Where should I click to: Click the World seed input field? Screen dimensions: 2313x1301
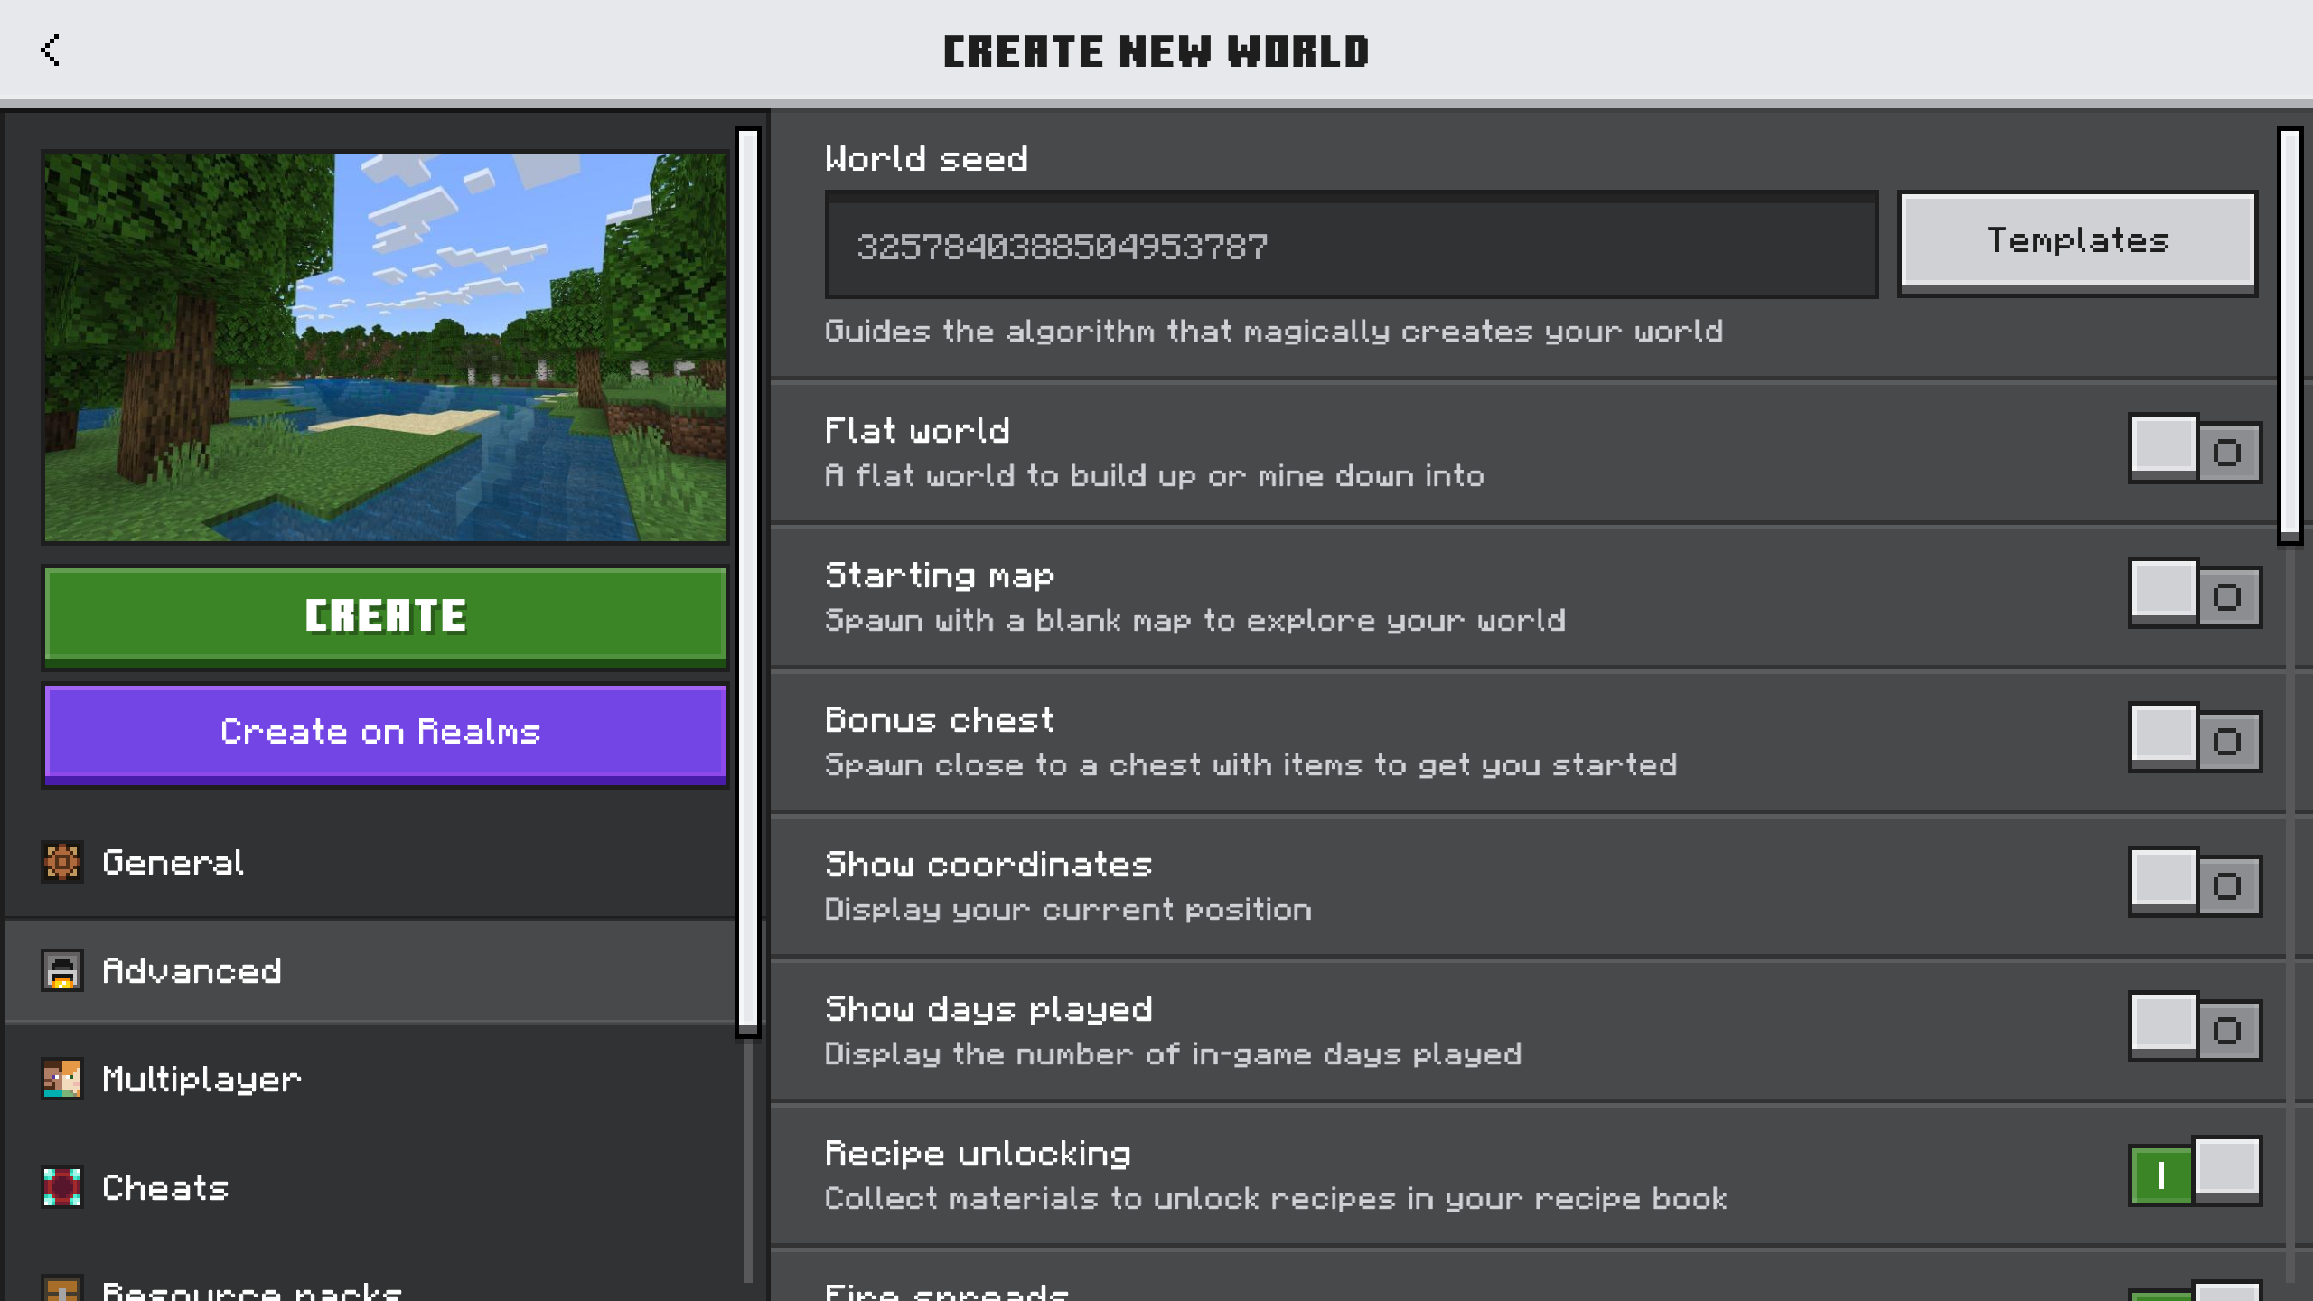[x=1352, y=245]
